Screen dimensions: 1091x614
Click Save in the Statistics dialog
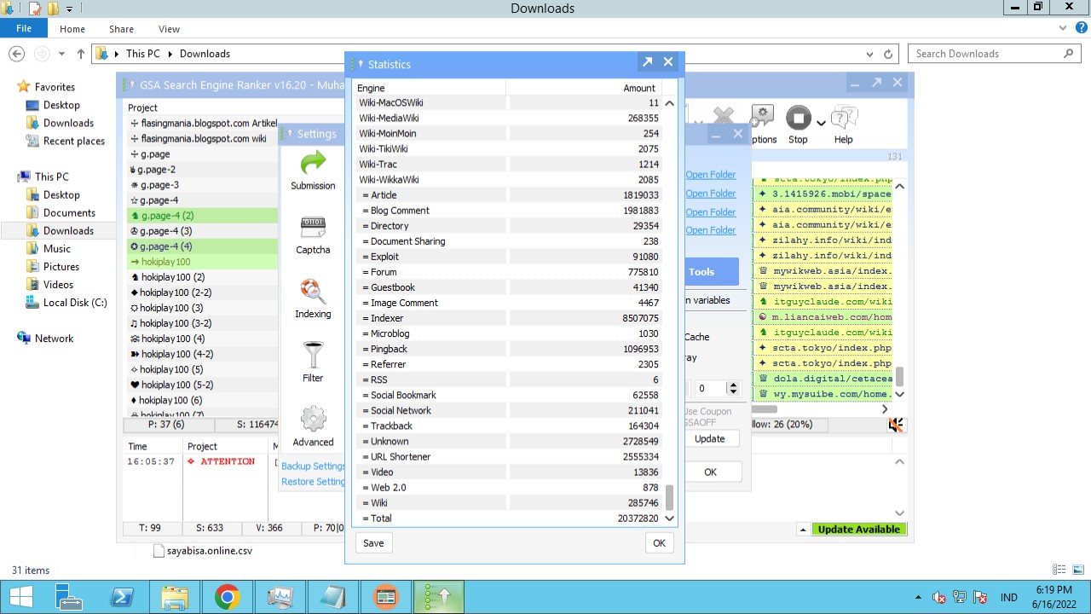tap(373, 543)
